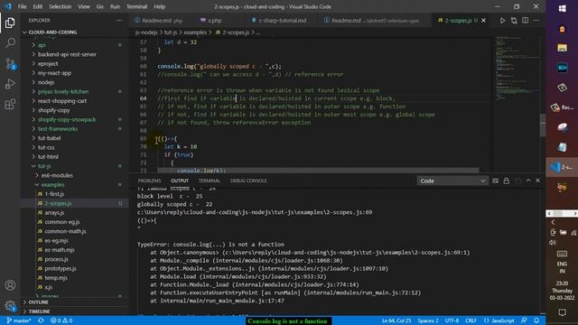The height and width of the screenshot is (325, 578).
Task: Open changes compare icon in editor toolbar
Action: pos(514,21)
